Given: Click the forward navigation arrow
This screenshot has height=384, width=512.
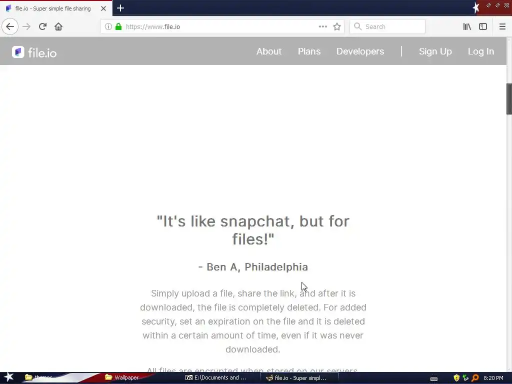Looking at the screenshot, I should [x=26, y=26].
